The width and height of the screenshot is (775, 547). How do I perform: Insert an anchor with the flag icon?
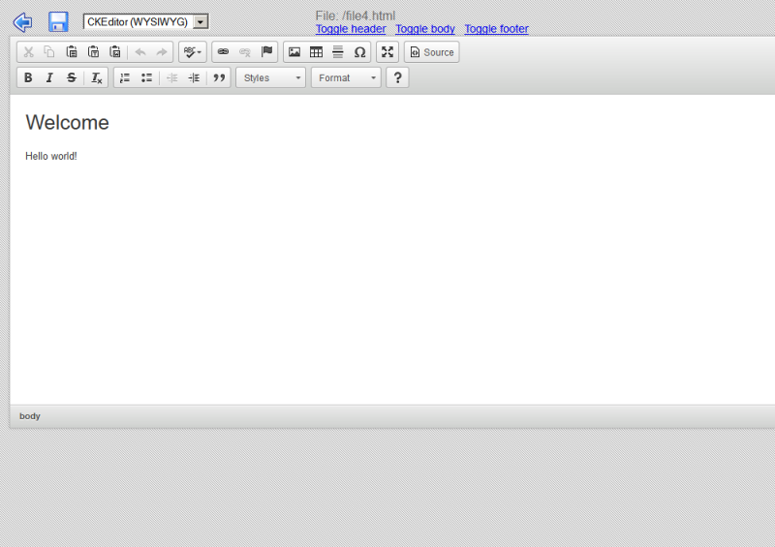pyautogui.click(x=266, y=52)
